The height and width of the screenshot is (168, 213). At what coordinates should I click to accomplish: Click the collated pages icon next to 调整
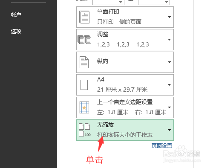pos(84,40)
